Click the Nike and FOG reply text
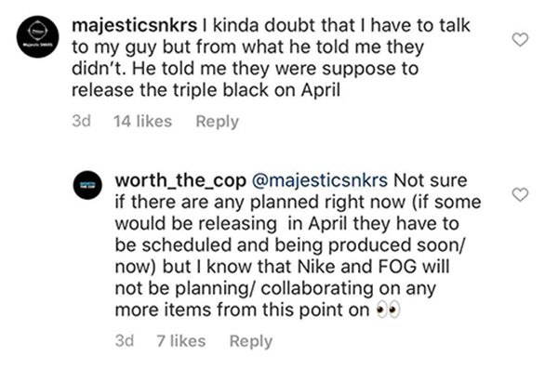The height and width of the screenshot is (369, 558). (299, 245)
